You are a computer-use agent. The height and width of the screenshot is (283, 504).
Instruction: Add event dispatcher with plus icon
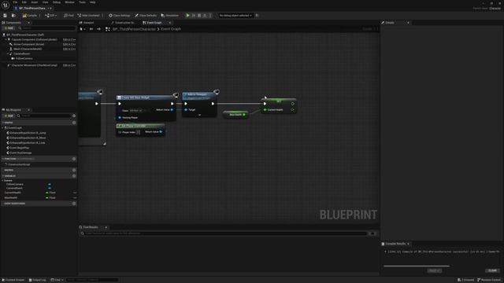pos(74,204)
